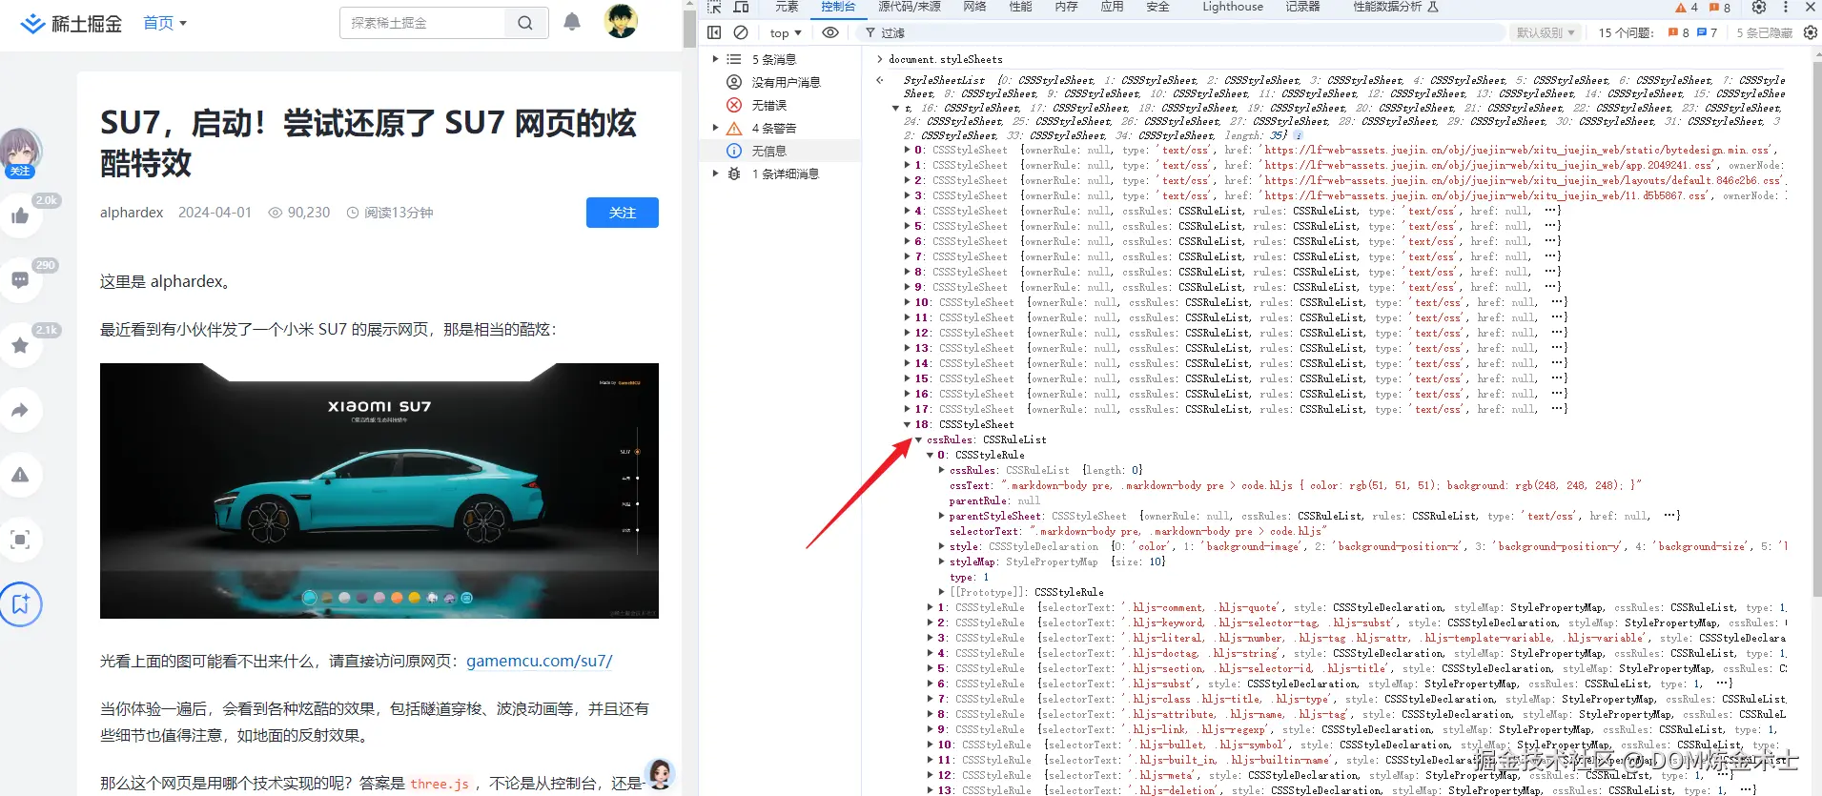Toggle DevTools device toolbar icon
Screen dimensions: 1822x796
tap(741, 7)
